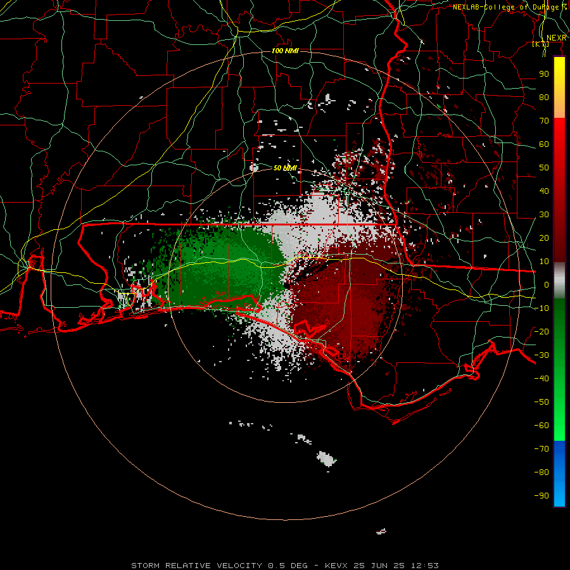Screen dimensions: 570x570
Task: Select the -60 value on velocity scale
Action: [x=541, y=426]
